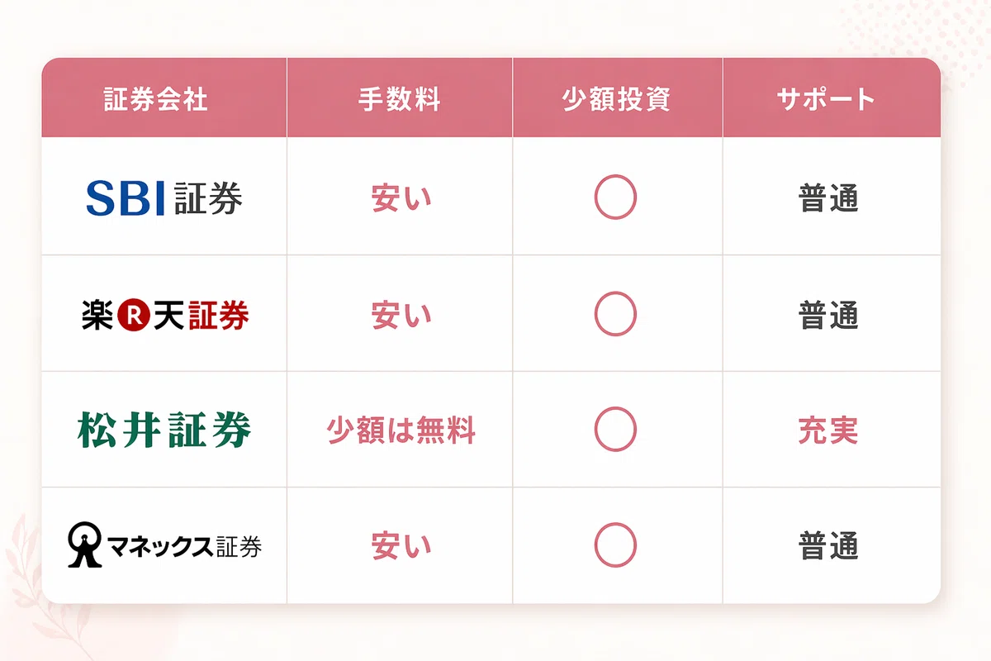Click the 少額は無料 fee text

point(401,430)
